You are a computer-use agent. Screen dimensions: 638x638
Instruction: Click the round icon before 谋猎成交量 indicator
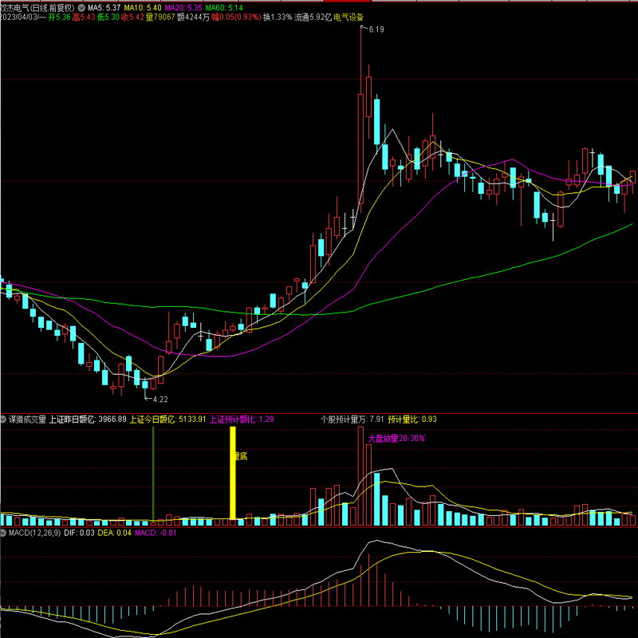click(x=4, y=419)
